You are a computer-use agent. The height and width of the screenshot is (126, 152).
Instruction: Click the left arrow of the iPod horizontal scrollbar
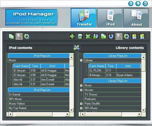[10, 114]
